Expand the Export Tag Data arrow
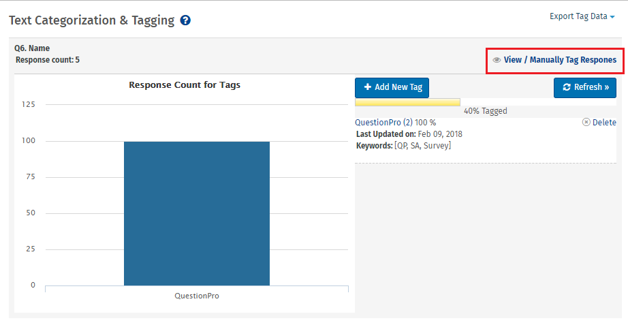628x325 pixels. tap(612, 17)
